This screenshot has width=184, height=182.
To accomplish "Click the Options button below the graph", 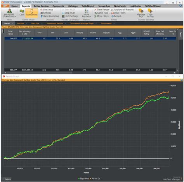I will (x=7, y=179).
